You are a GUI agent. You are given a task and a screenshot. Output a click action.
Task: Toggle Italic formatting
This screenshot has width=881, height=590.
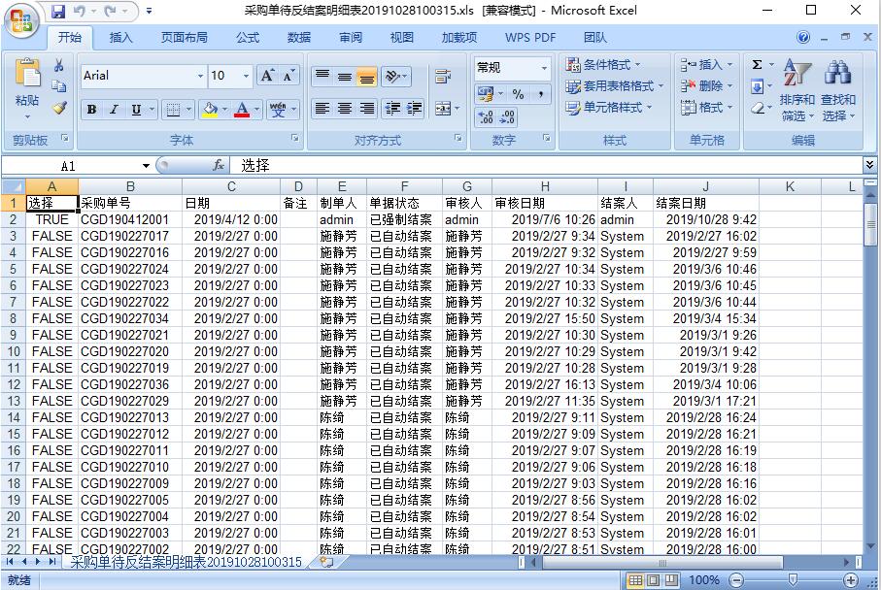tap(114, 110)
